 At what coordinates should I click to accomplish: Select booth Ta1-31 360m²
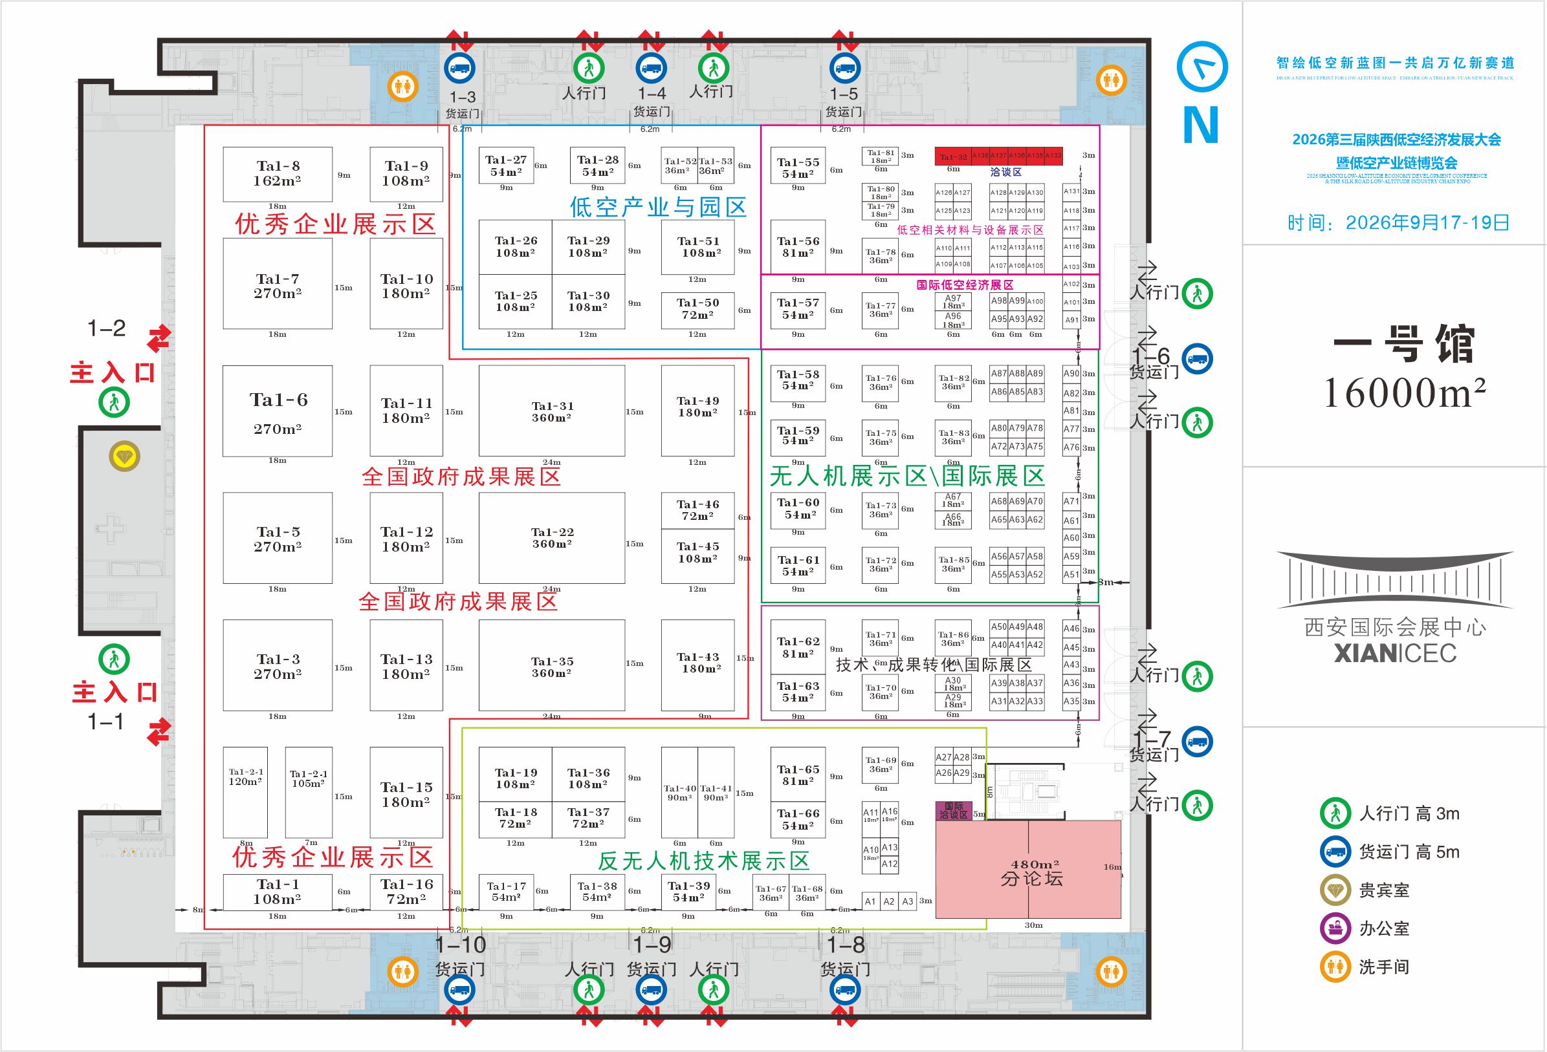click(551, 411)
